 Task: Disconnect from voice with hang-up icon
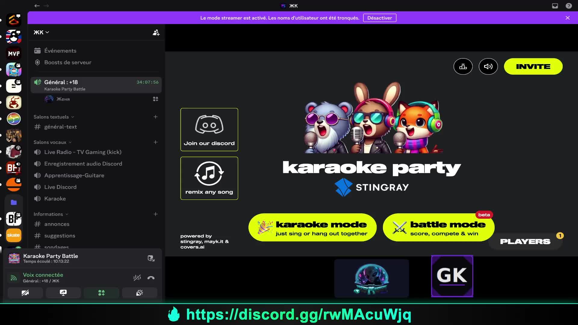coord(151,278)
